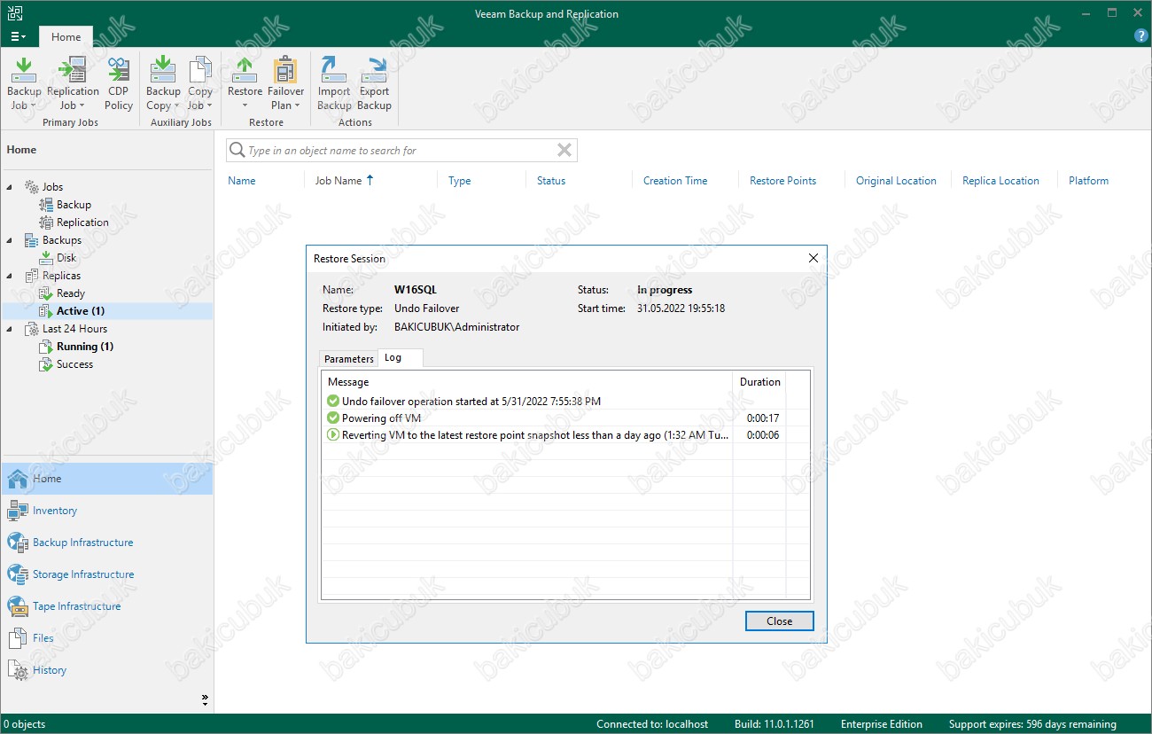
Task: Click 'Enterprise Edition' in status bar
Action: point(881,724)
